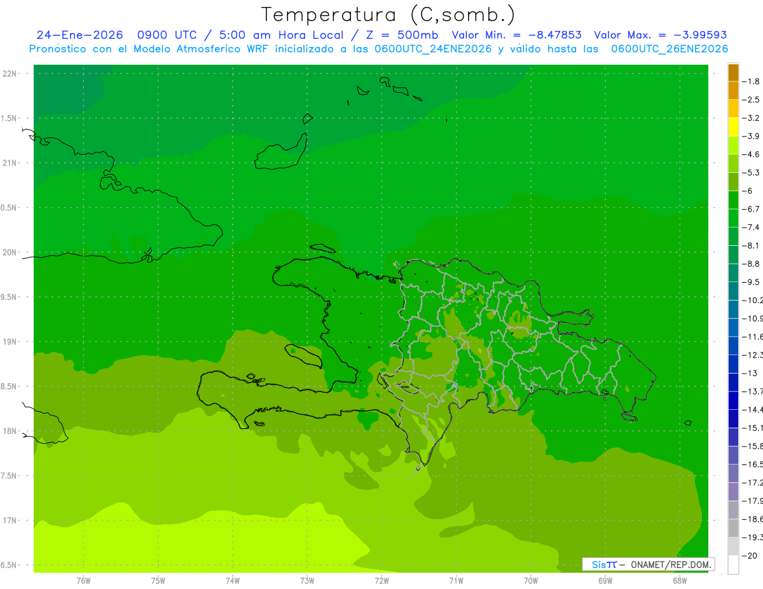Click the '71W' longitude tick label
This screenshot has width=763, height=589.
[456, 580]
